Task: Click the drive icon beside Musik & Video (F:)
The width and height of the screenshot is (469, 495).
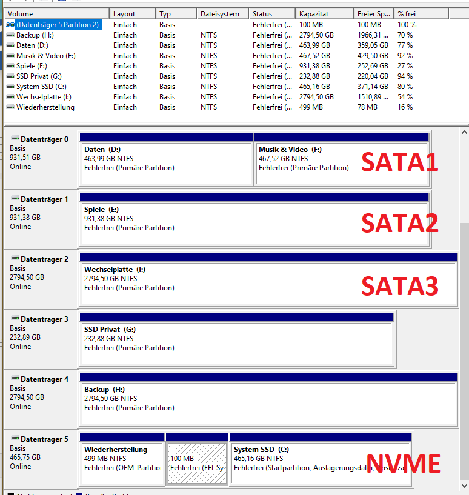Action: pyautogui.click(x=10, y=56)
